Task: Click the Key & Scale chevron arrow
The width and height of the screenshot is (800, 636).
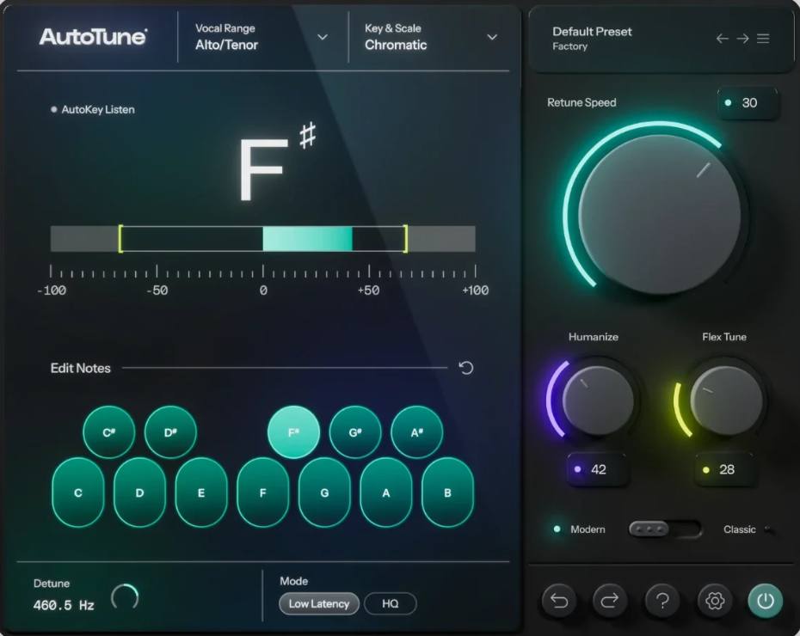Action: (x=492, y=37)
